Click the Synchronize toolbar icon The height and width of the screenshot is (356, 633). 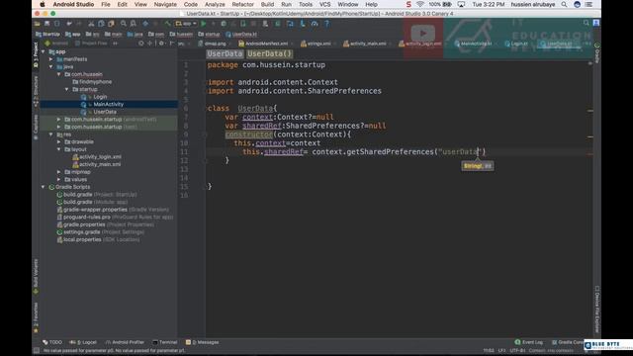(x=57, y=24)
